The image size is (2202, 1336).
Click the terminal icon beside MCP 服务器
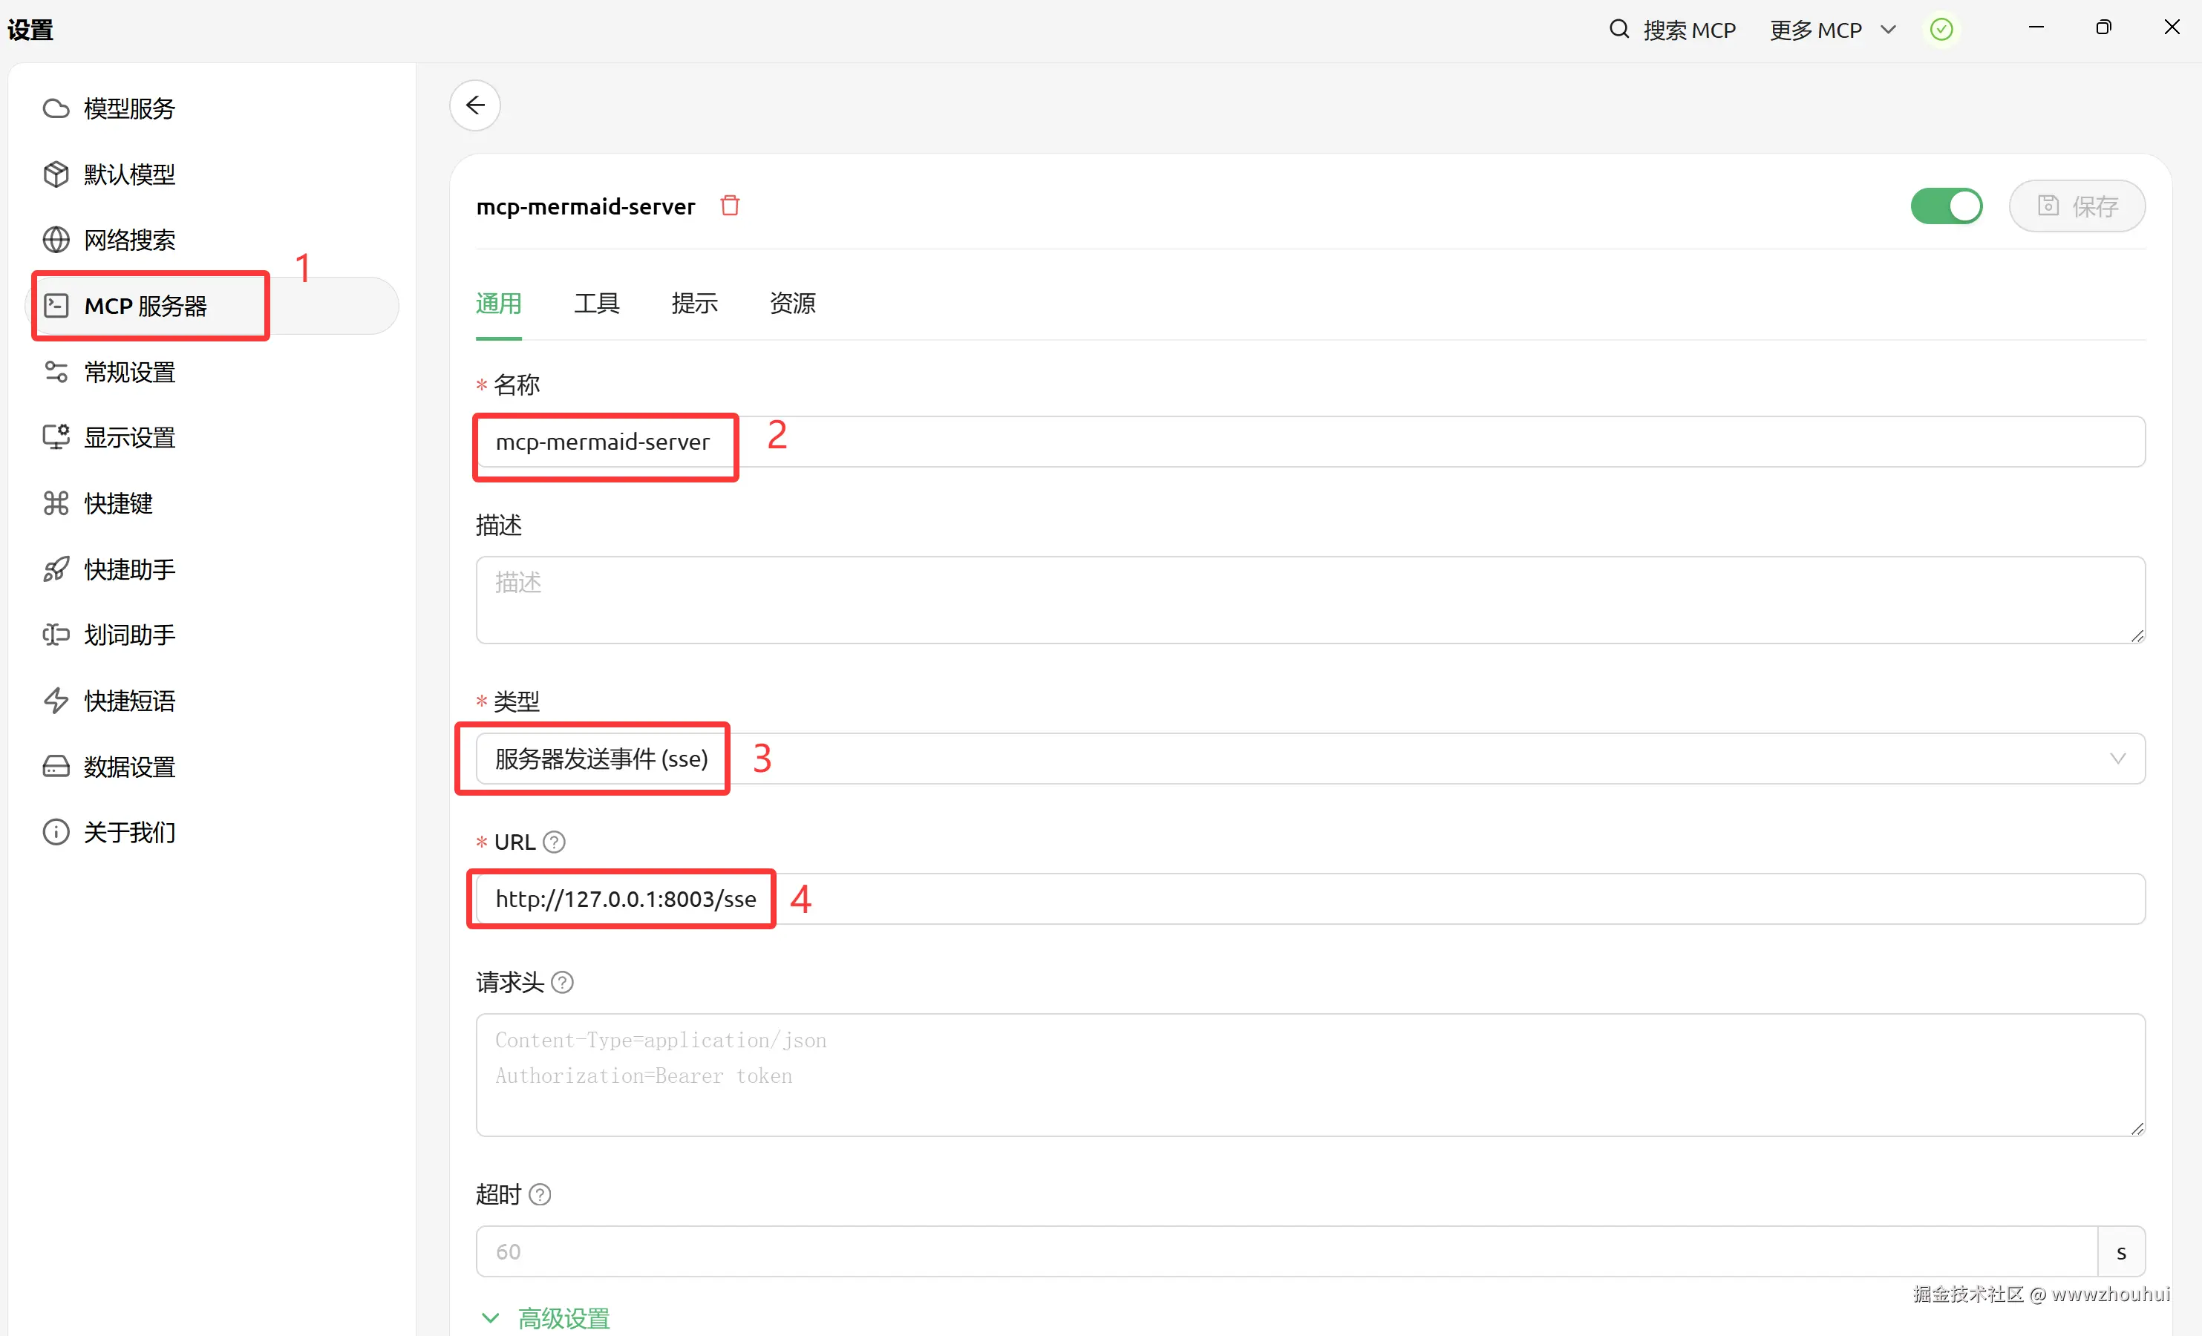56,306
